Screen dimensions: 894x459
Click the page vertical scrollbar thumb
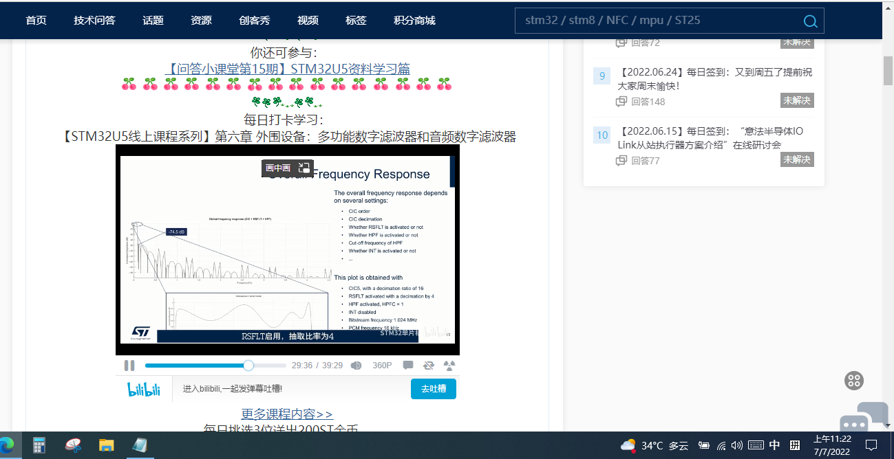888,72
